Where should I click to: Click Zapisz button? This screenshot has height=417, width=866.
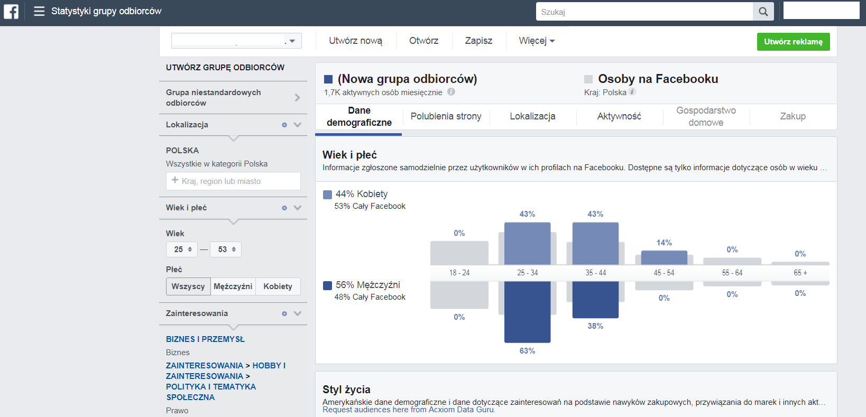click(x=478, y=41)
